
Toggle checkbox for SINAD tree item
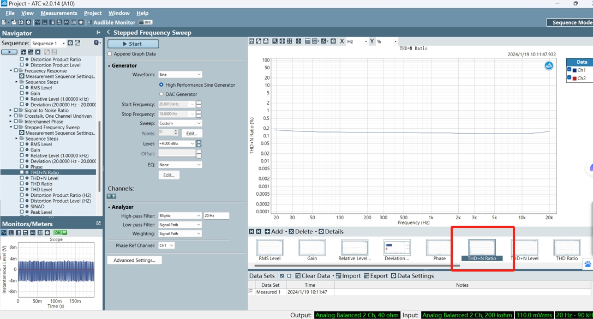click(22, 206)
